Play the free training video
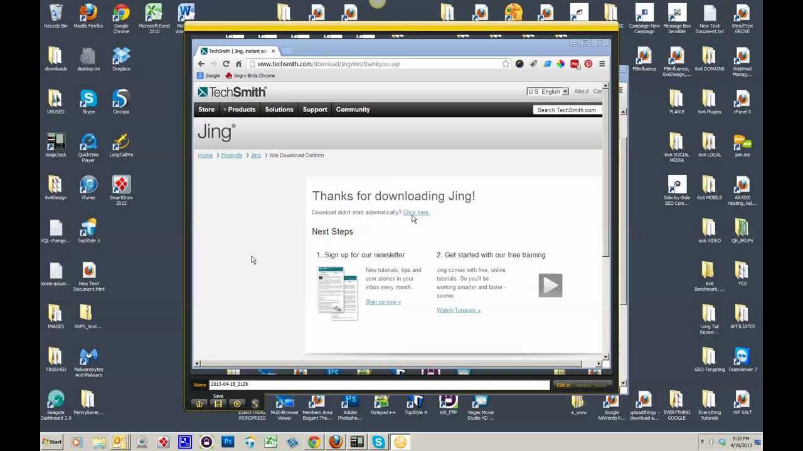803x451 pixels. [550, 286]
